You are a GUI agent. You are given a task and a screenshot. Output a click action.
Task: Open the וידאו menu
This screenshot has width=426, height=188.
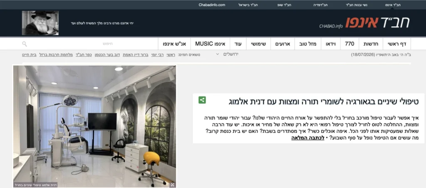[x=330, y=44]
